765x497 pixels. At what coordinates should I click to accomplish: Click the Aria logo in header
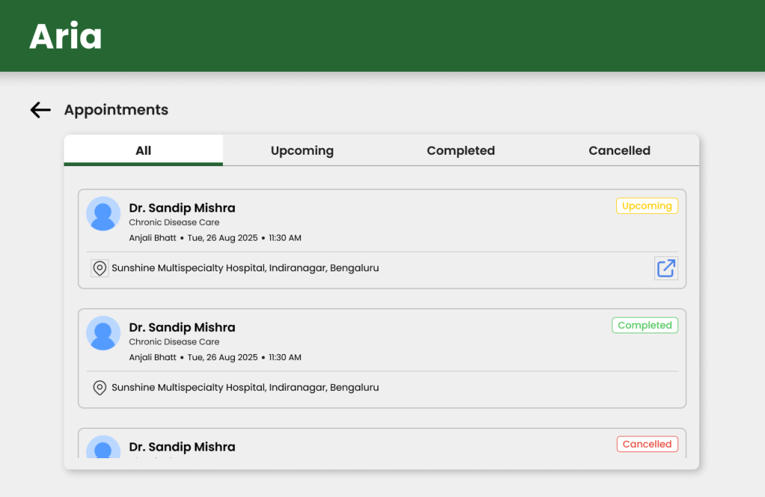66,36
